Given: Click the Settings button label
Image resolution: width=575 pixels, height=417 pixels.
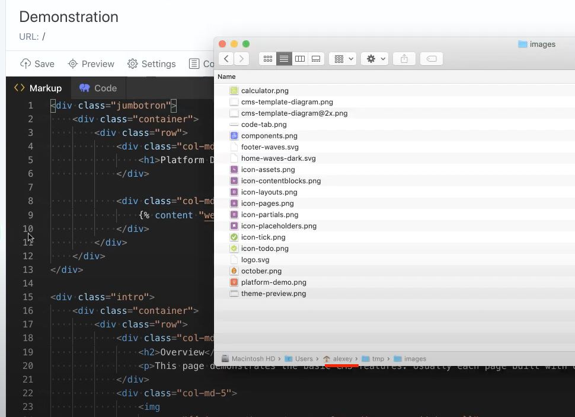Looking at the screenshot, I should pyautogui.click(x=158, y=64).
